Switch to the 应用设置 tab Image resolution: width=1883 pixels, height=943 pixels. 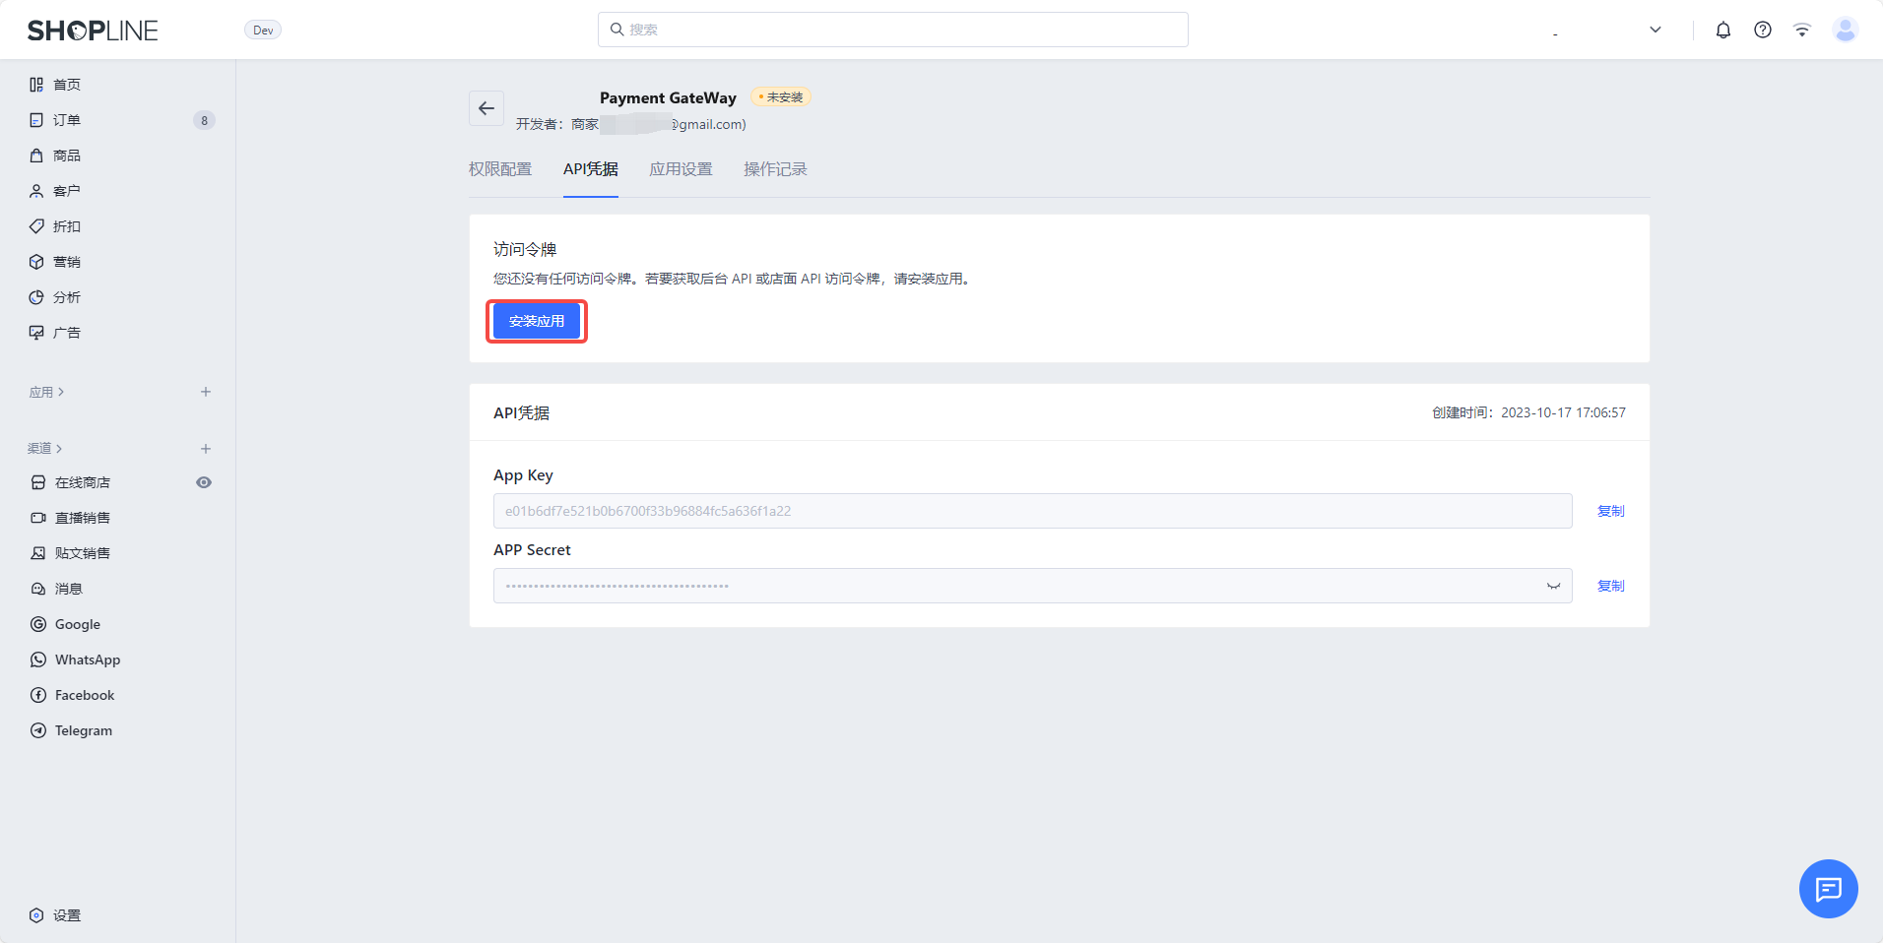click(681, 169)
